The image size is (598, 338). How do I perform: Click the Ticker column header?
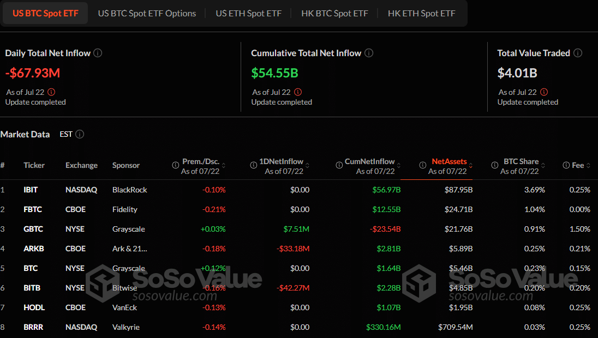pyautogui.click(x=34, y=165)
